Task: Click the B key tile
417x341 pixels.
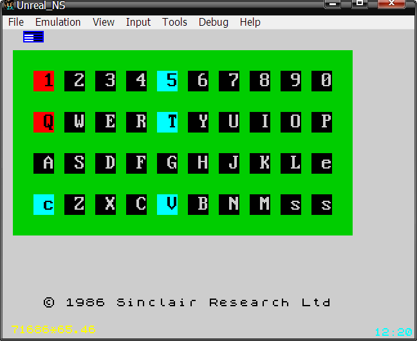Action: click(x=198, y=205)
